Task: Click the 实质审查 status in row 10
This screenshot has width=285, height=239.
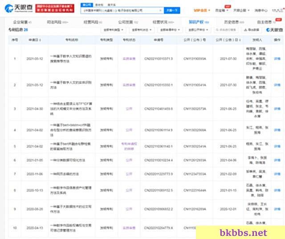Action: (x=129, y=228)
